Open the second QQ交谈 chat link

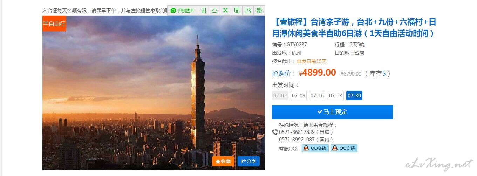pos(344,148)
